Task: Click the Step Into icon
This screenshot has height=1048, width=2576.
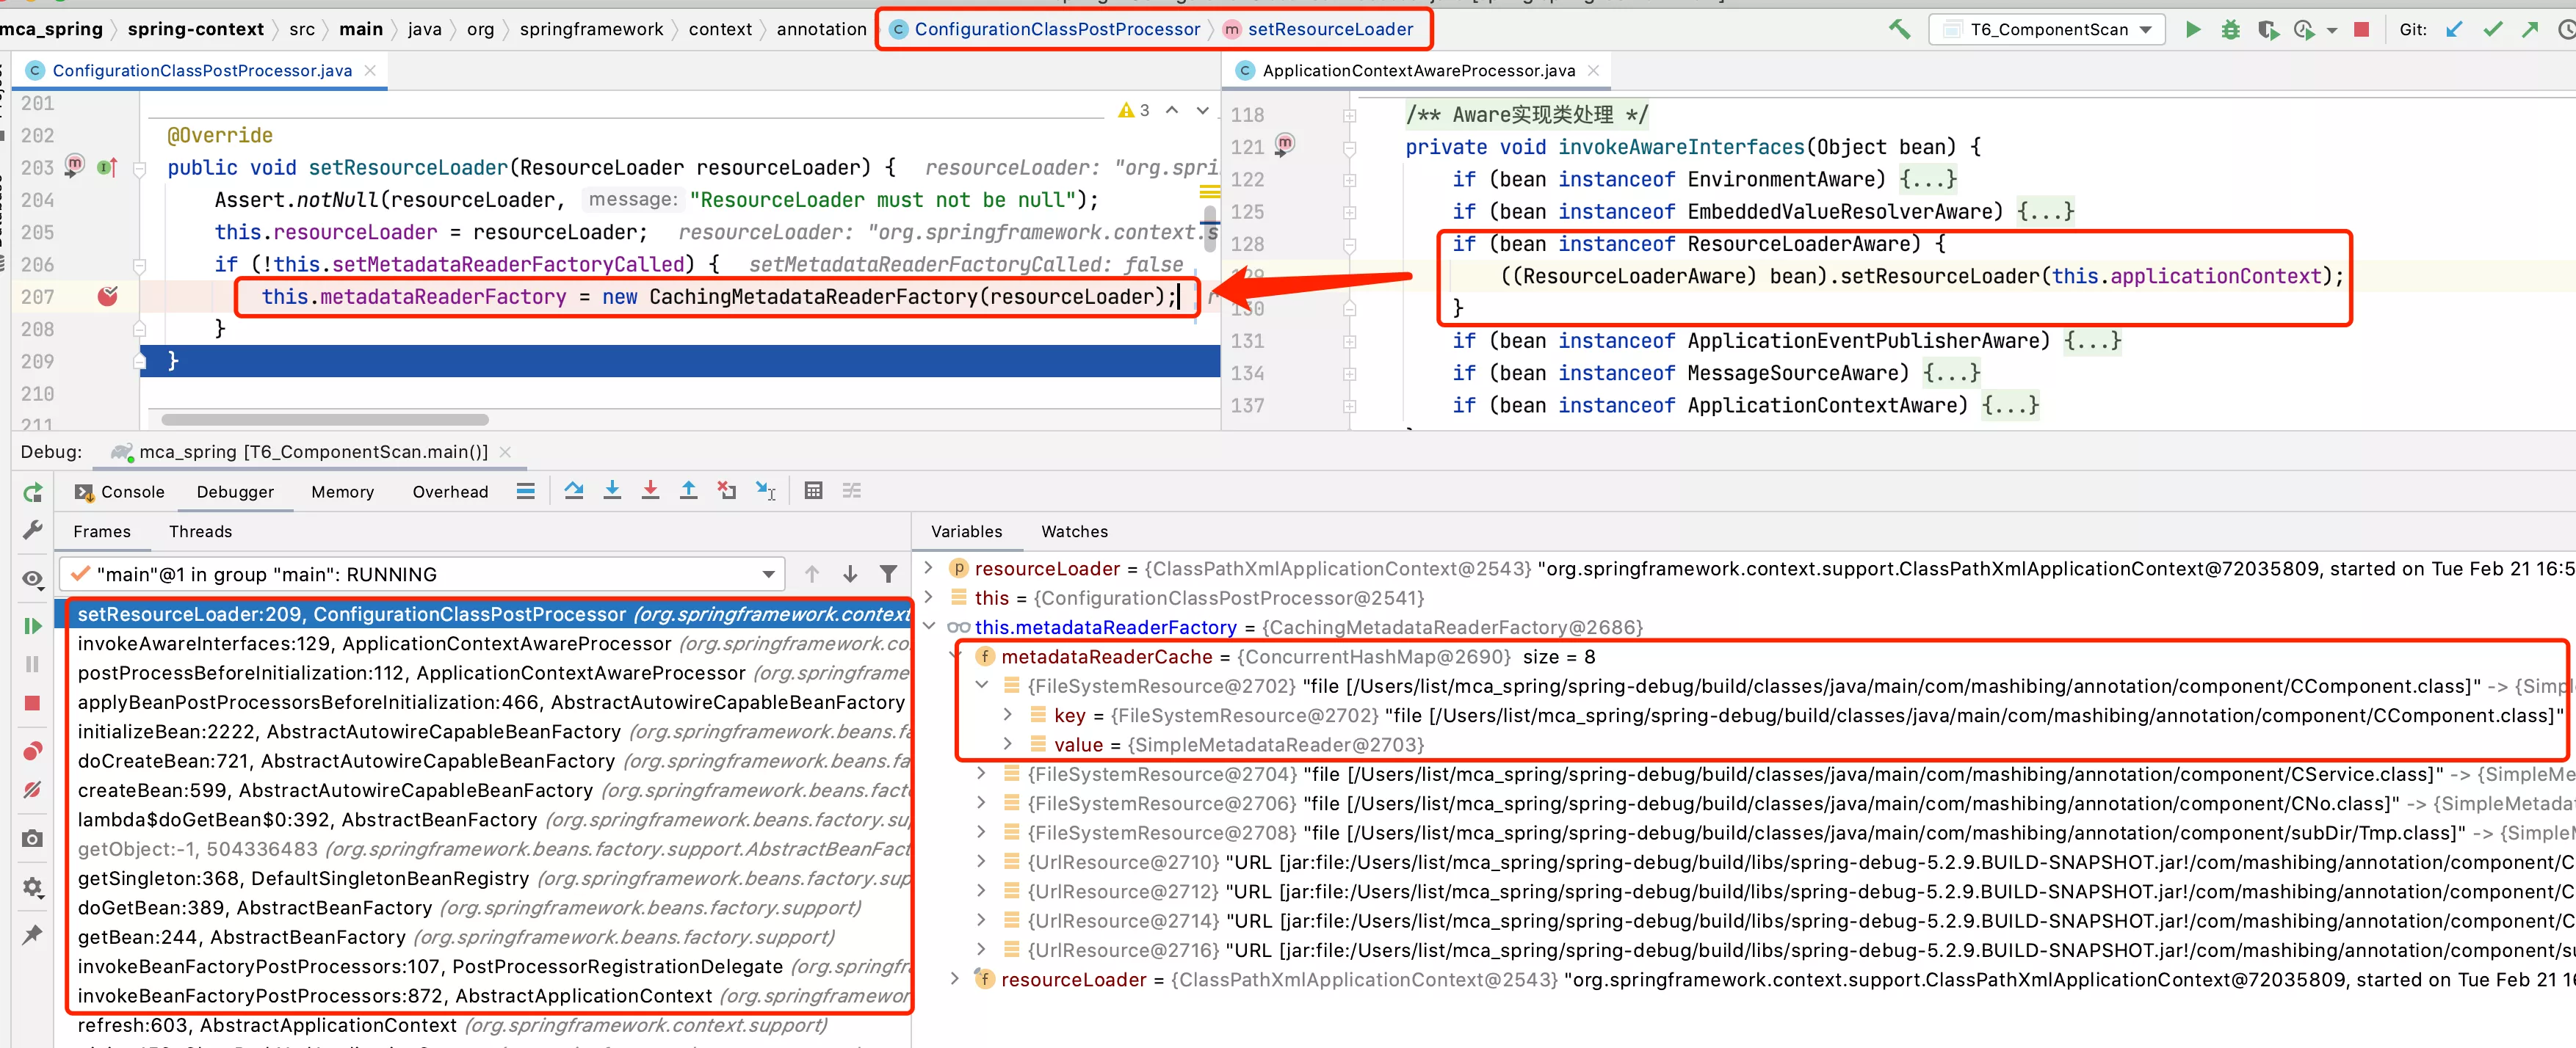Action: [x=612, y=490]
